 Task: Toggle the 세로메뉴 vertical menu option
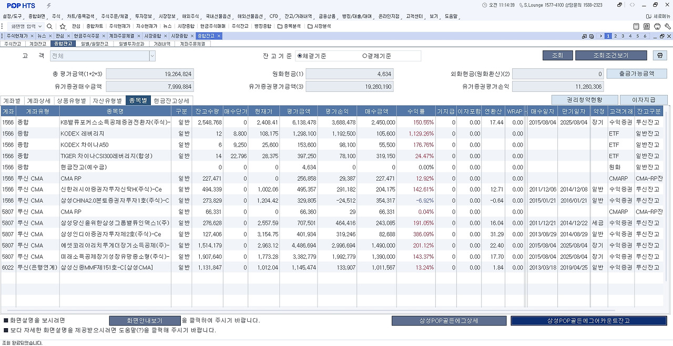pyautogui.click(x=658, y=16)
